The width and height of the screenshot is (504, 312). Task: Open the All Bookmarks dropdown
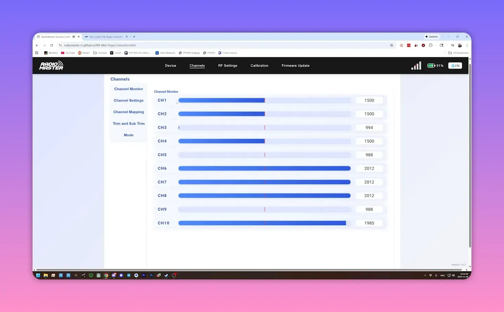pos(458,53)
